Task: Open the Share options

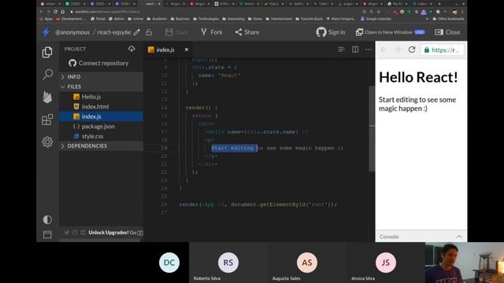Action: [246, 32]
